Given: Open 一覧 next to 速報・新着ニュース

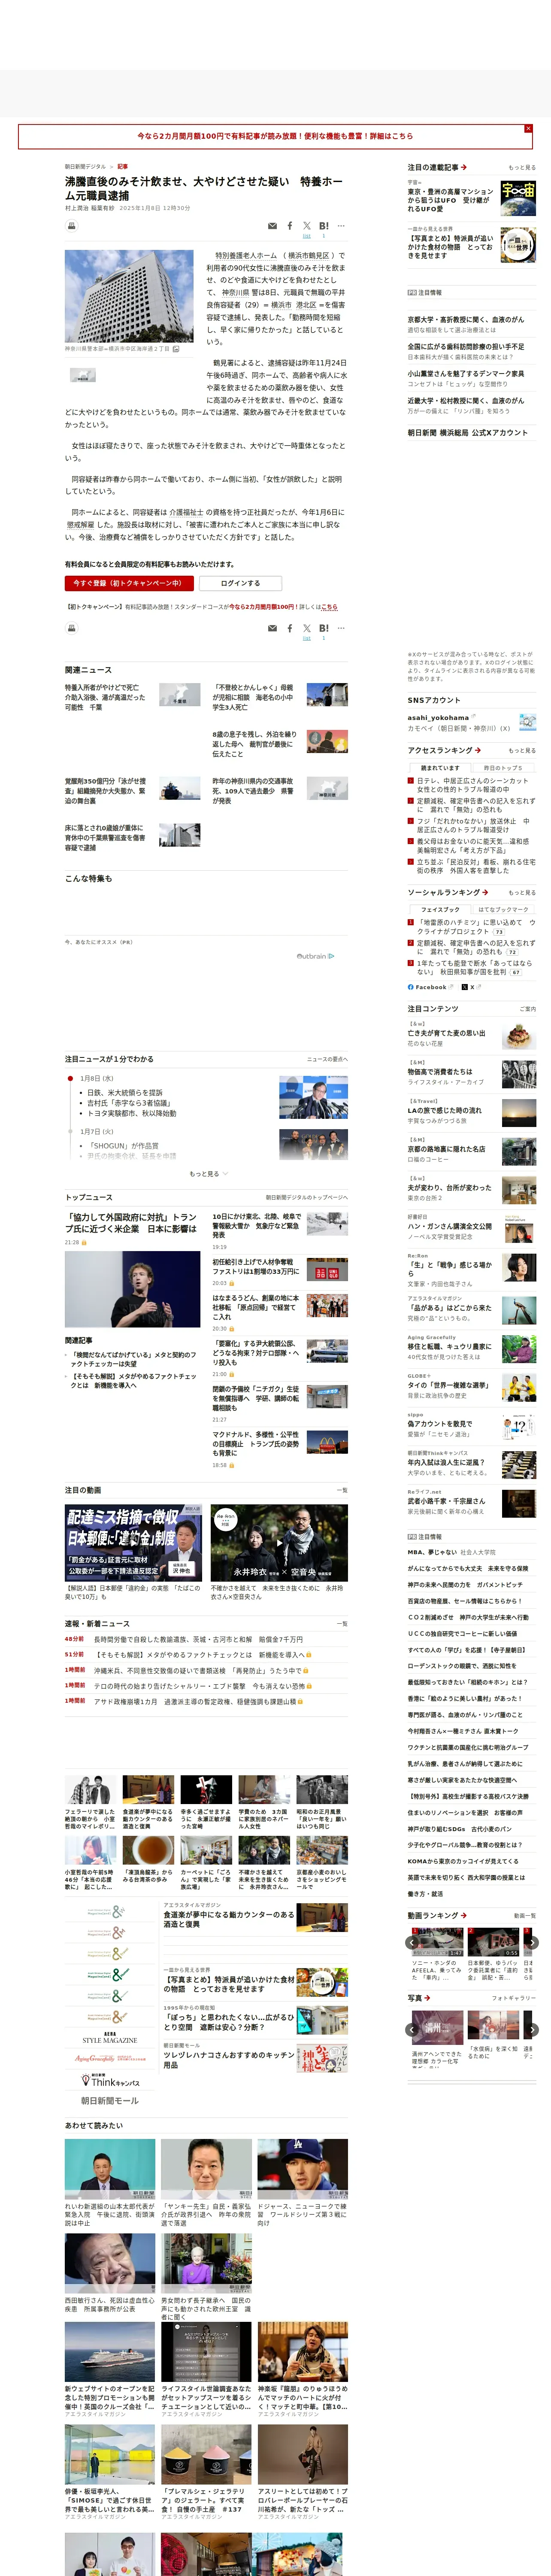Looking at the screenshot, I should (342, 1624).
